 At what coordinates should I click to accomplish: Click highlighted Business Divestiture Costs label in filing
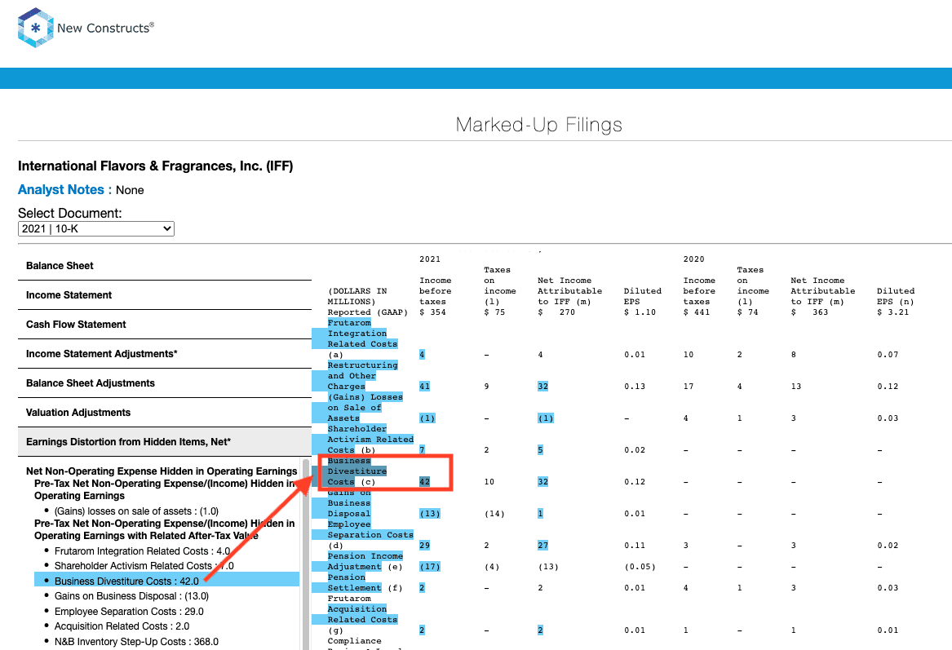357,471
